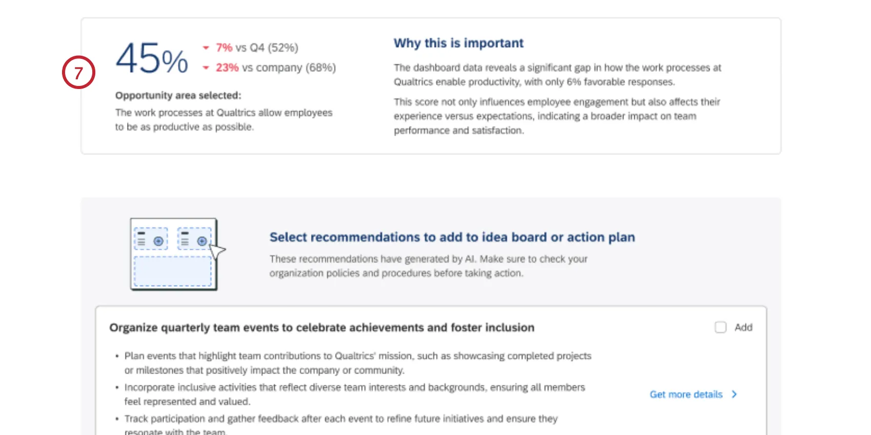This screenshot has height=435, width=871.
Task: Click the Add label beside the checkbox
Action: tap(743, 328)
